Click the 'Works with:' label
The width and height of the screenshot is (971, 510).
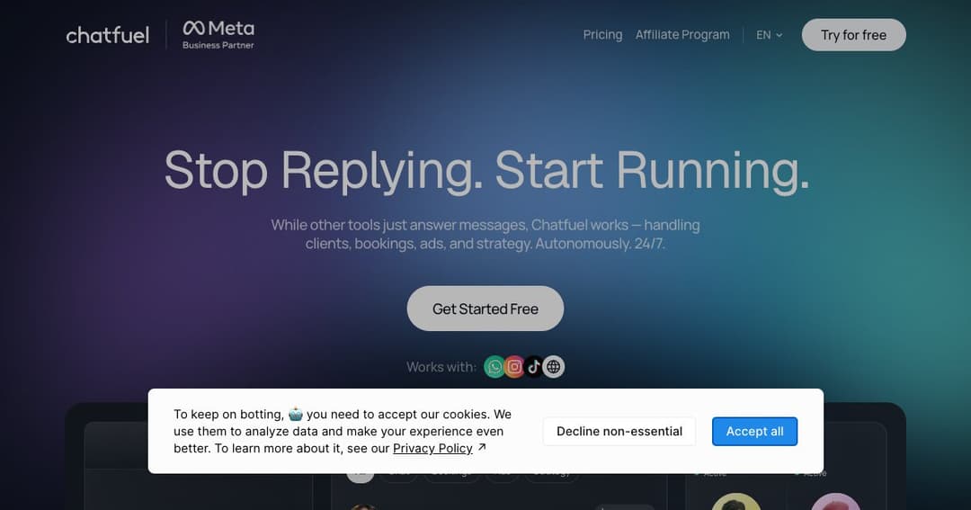tap(441, 367)
